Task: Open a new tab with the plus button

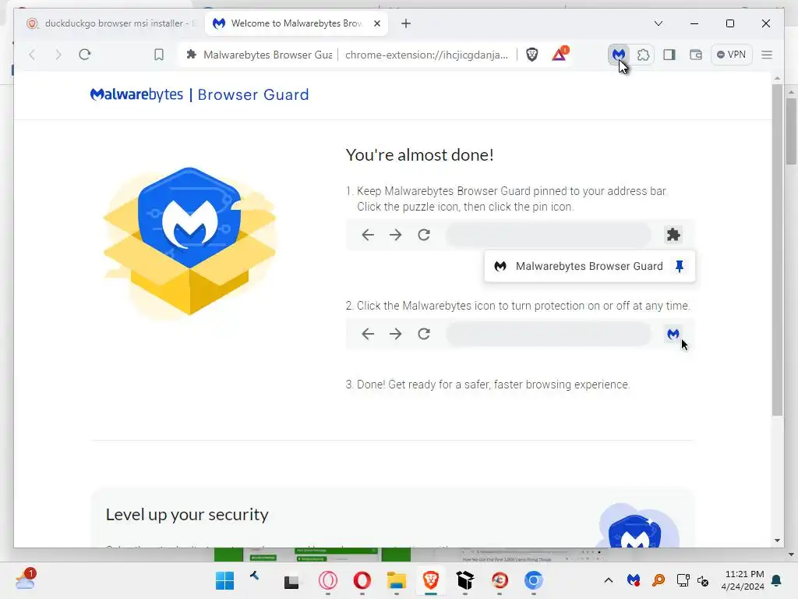Action: pos(405,23)
